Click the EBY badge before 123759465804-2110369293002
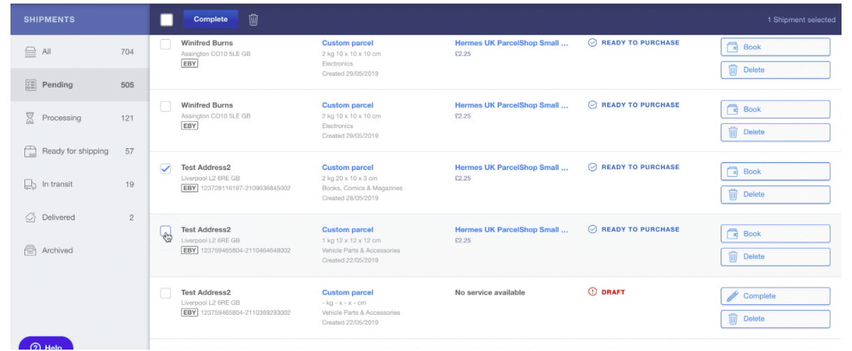852x351 pixels. [x=190, y=312]
